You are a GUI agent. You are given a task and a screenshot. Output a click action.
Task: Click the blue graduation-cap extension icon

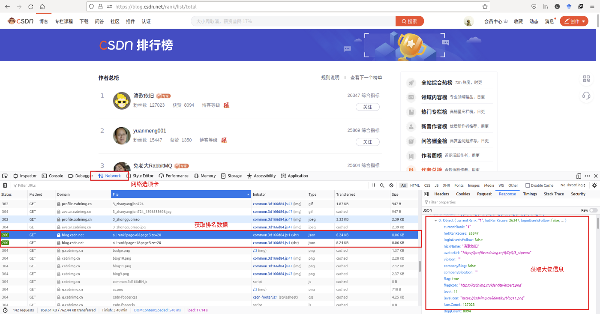coord(569,7)
